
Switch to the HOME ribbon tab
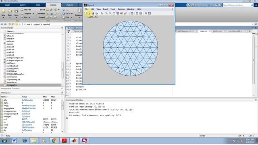7,5
